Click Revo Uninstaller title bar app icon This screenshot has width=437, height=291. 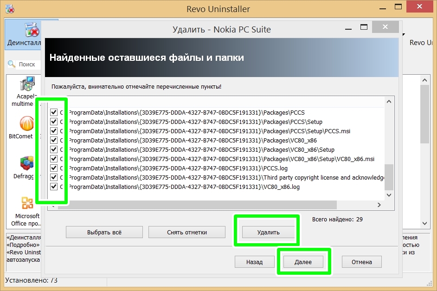pos(8,9)
